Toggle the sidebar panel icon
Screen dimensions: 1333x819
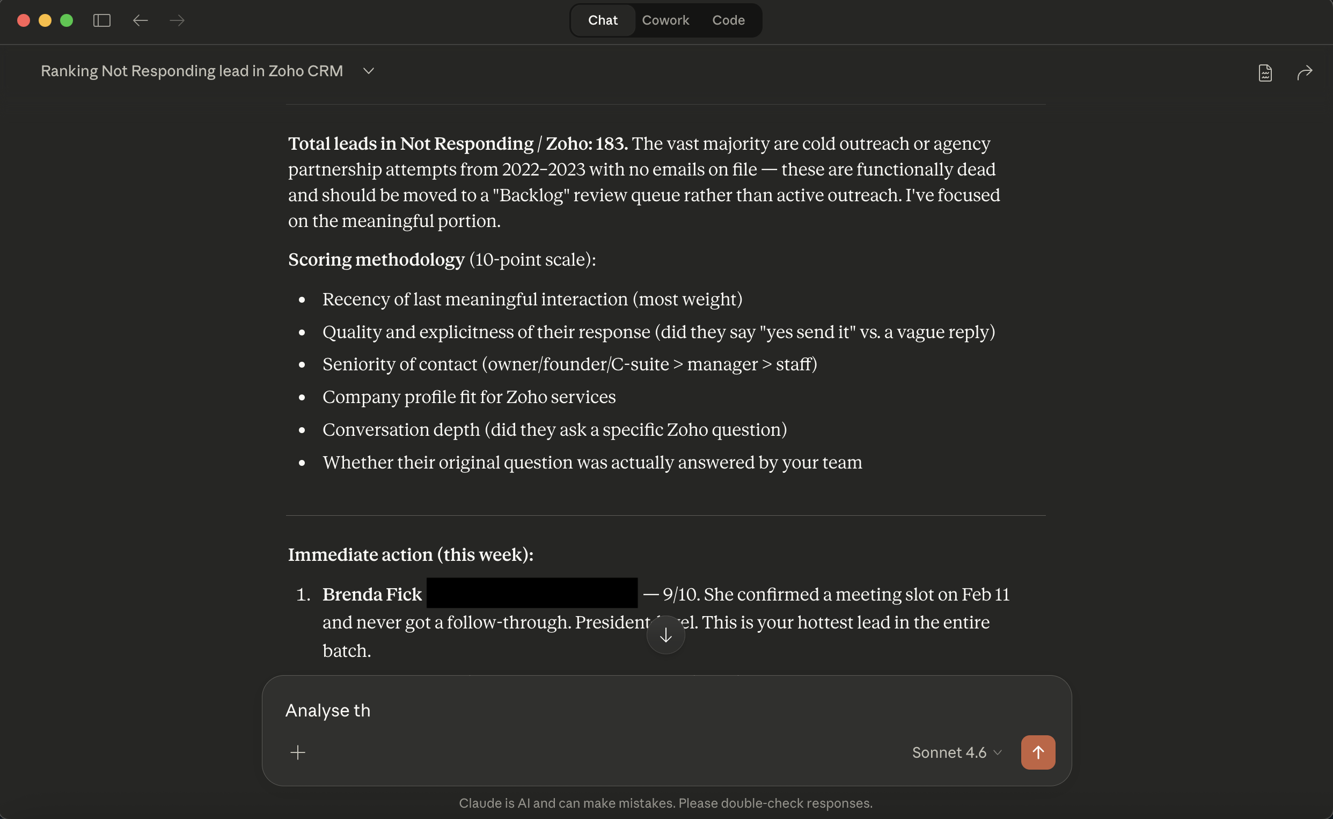point(102,20)
